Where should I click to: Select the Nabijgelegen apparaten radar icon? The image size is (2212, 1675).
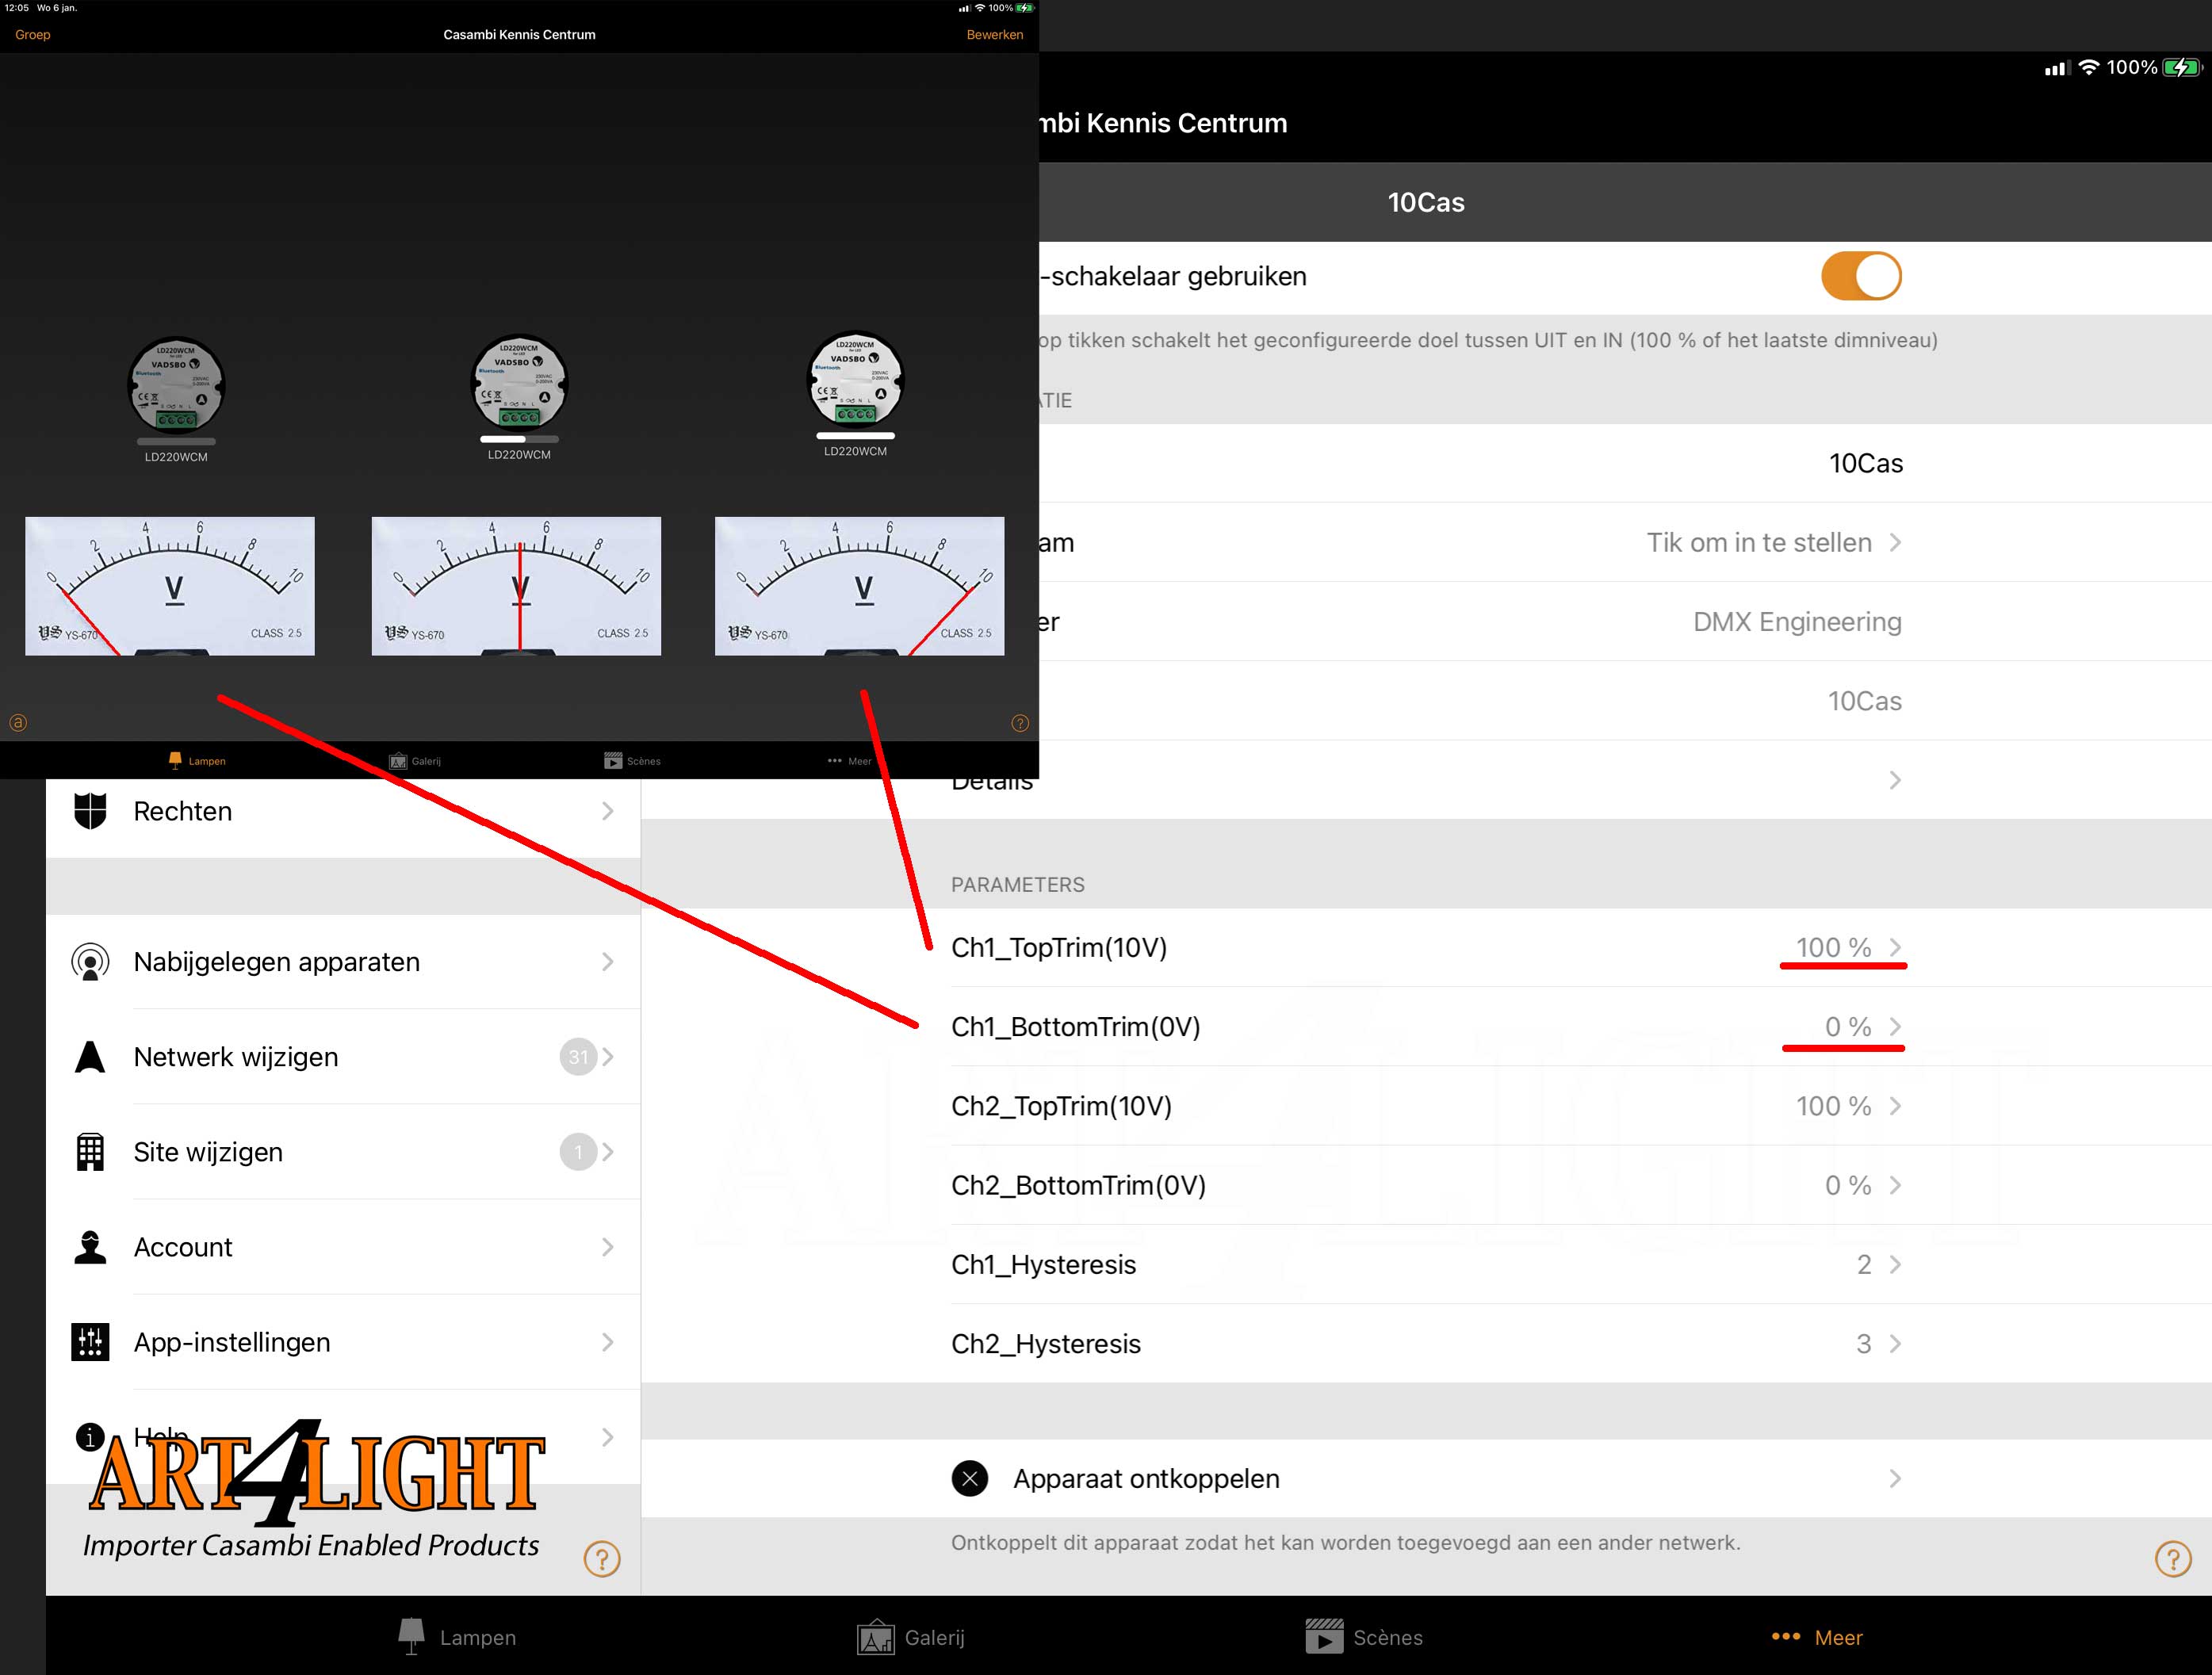(90, 962)
